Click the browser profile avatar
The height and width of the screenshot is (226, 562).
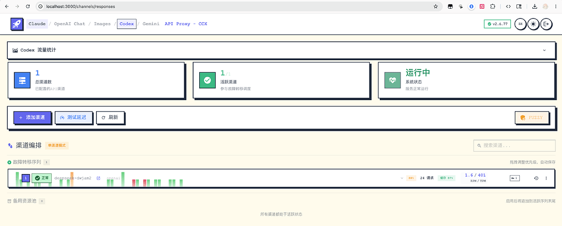pyautogui.click(x=545, y=7)
